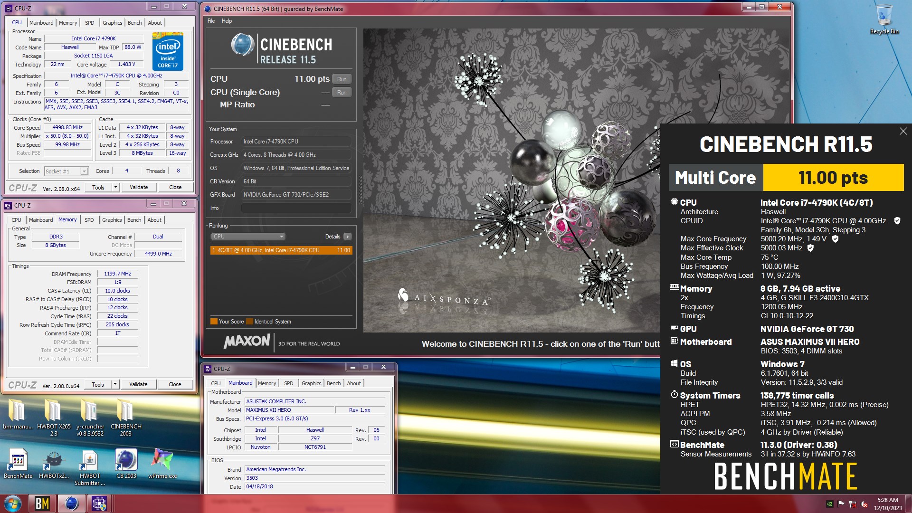This screenshot has height=513, width=912.
Task: Click the CPU-Z taskbar icon
Action: click(99, 503)
